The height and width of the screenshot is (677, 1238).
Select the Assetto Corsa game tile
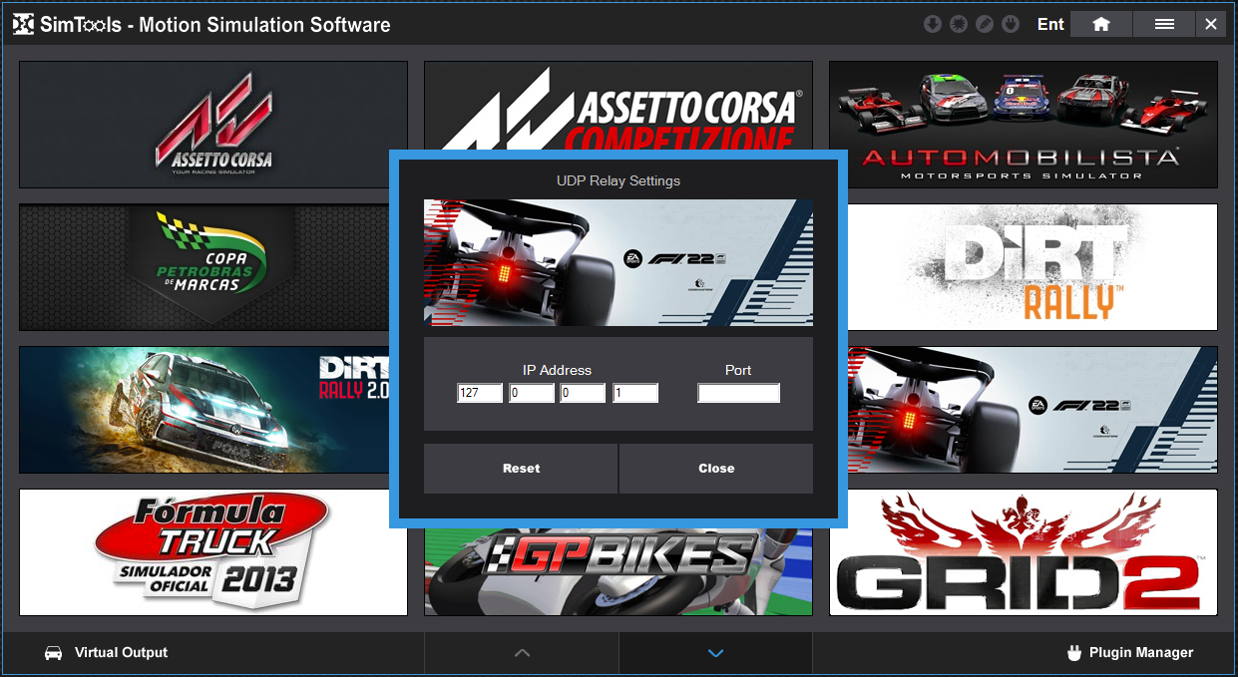click(x=213, y=125)
